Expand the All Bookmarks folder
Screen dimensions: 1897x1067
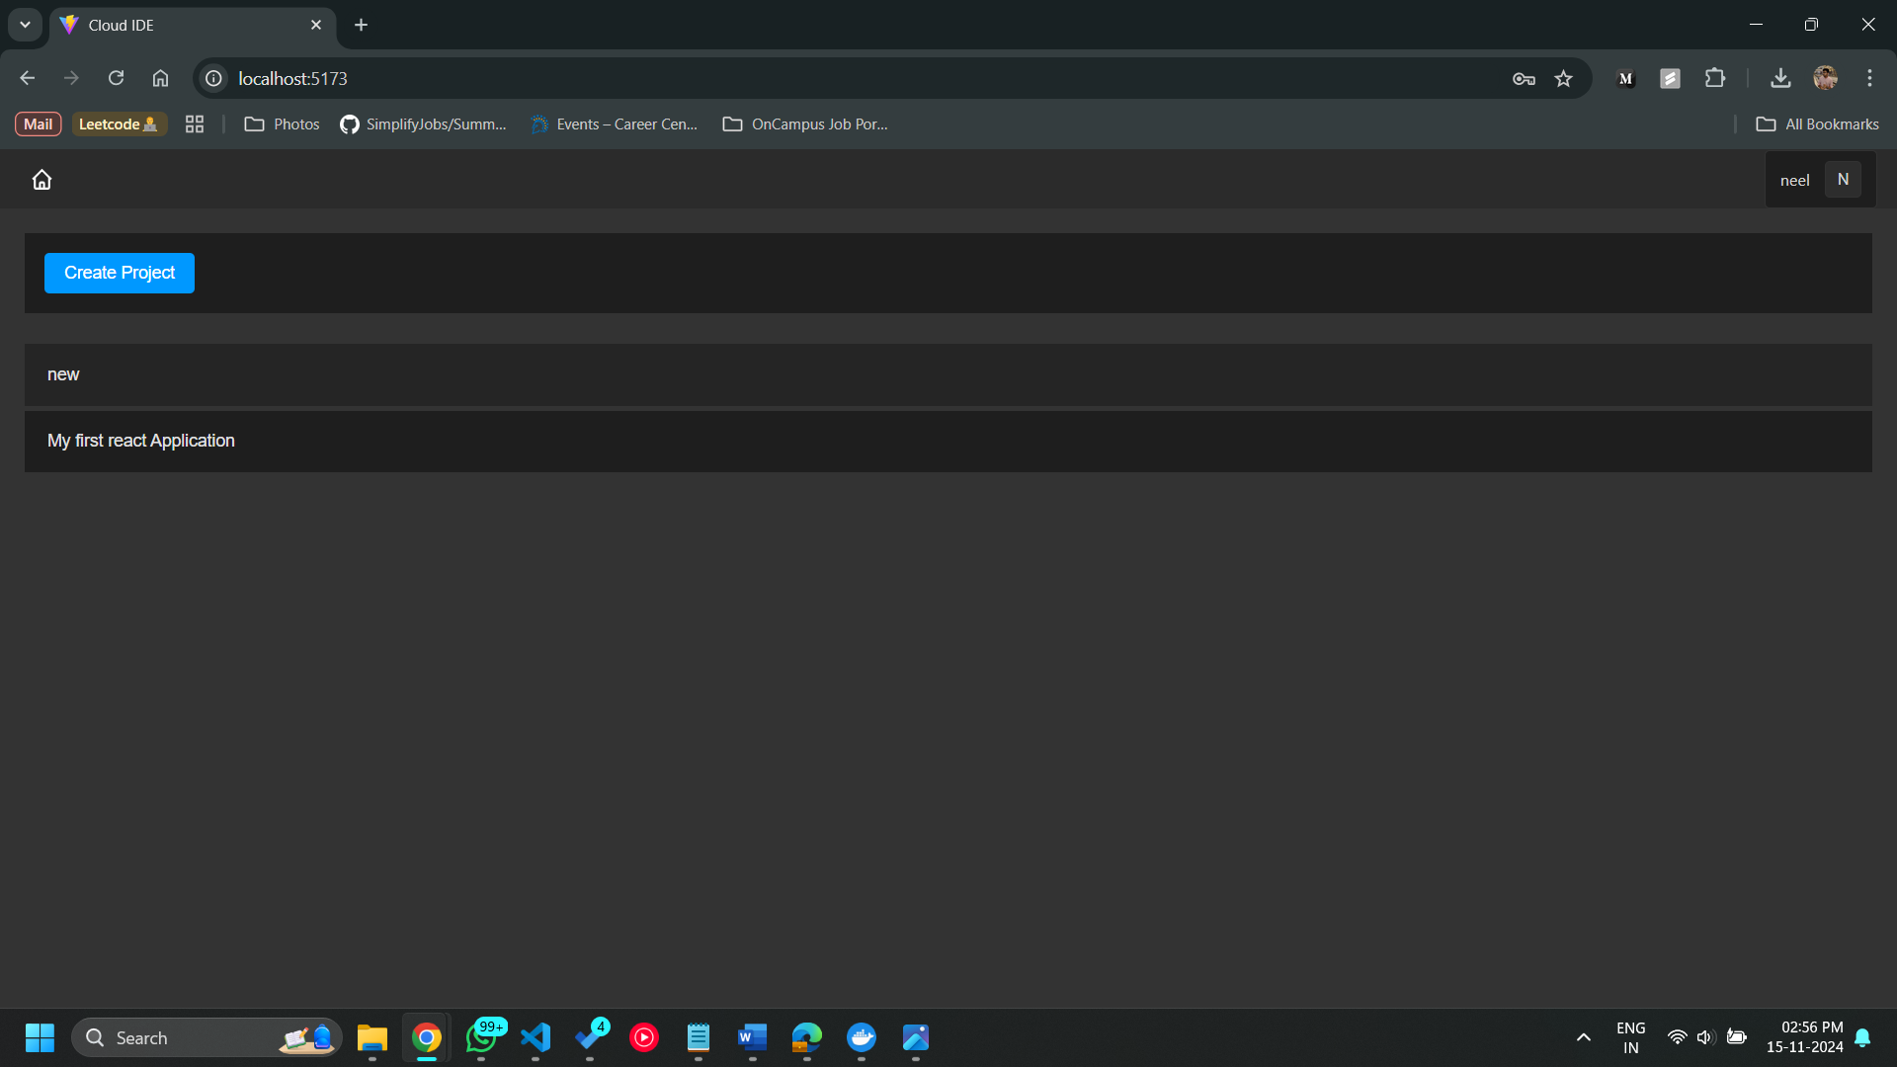(1817, 124)
